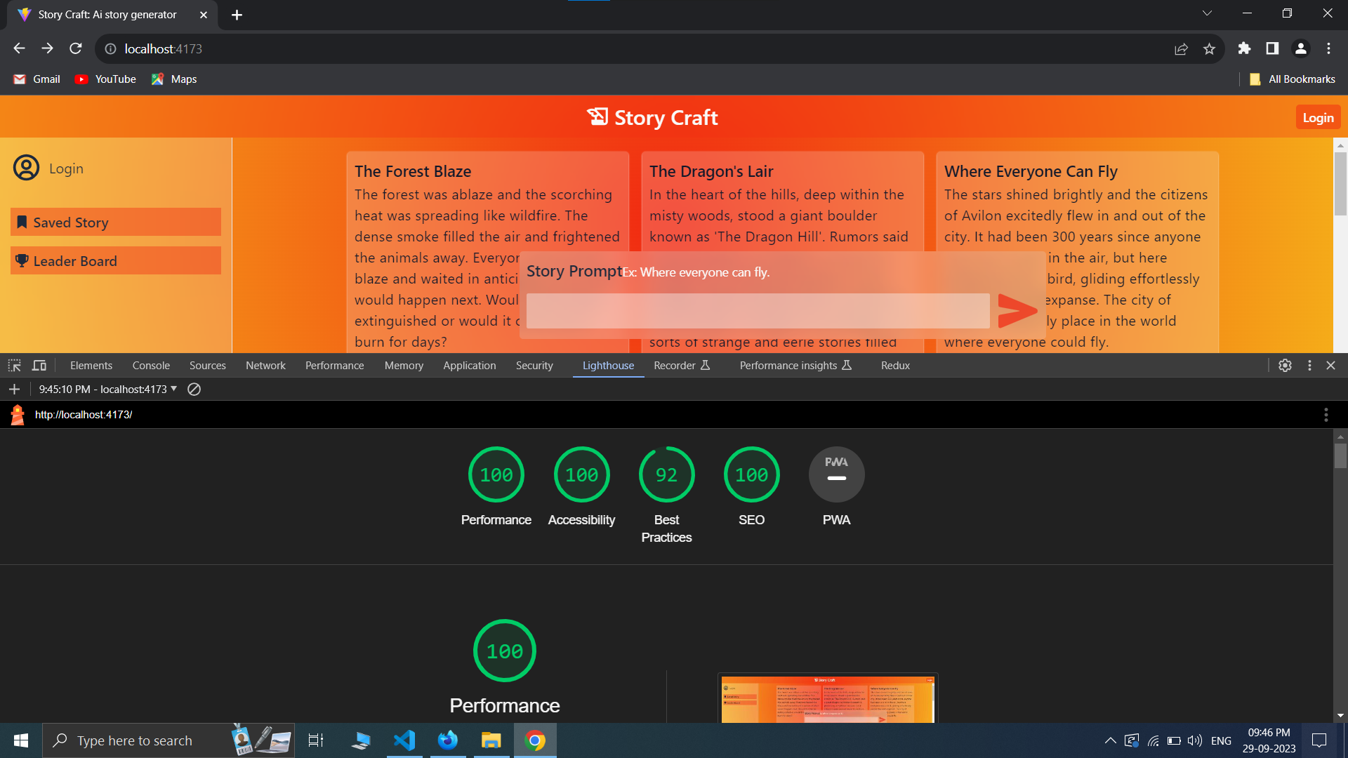
Task: Reload the page with the refresh icon
Action: click(x=75, y=48)
